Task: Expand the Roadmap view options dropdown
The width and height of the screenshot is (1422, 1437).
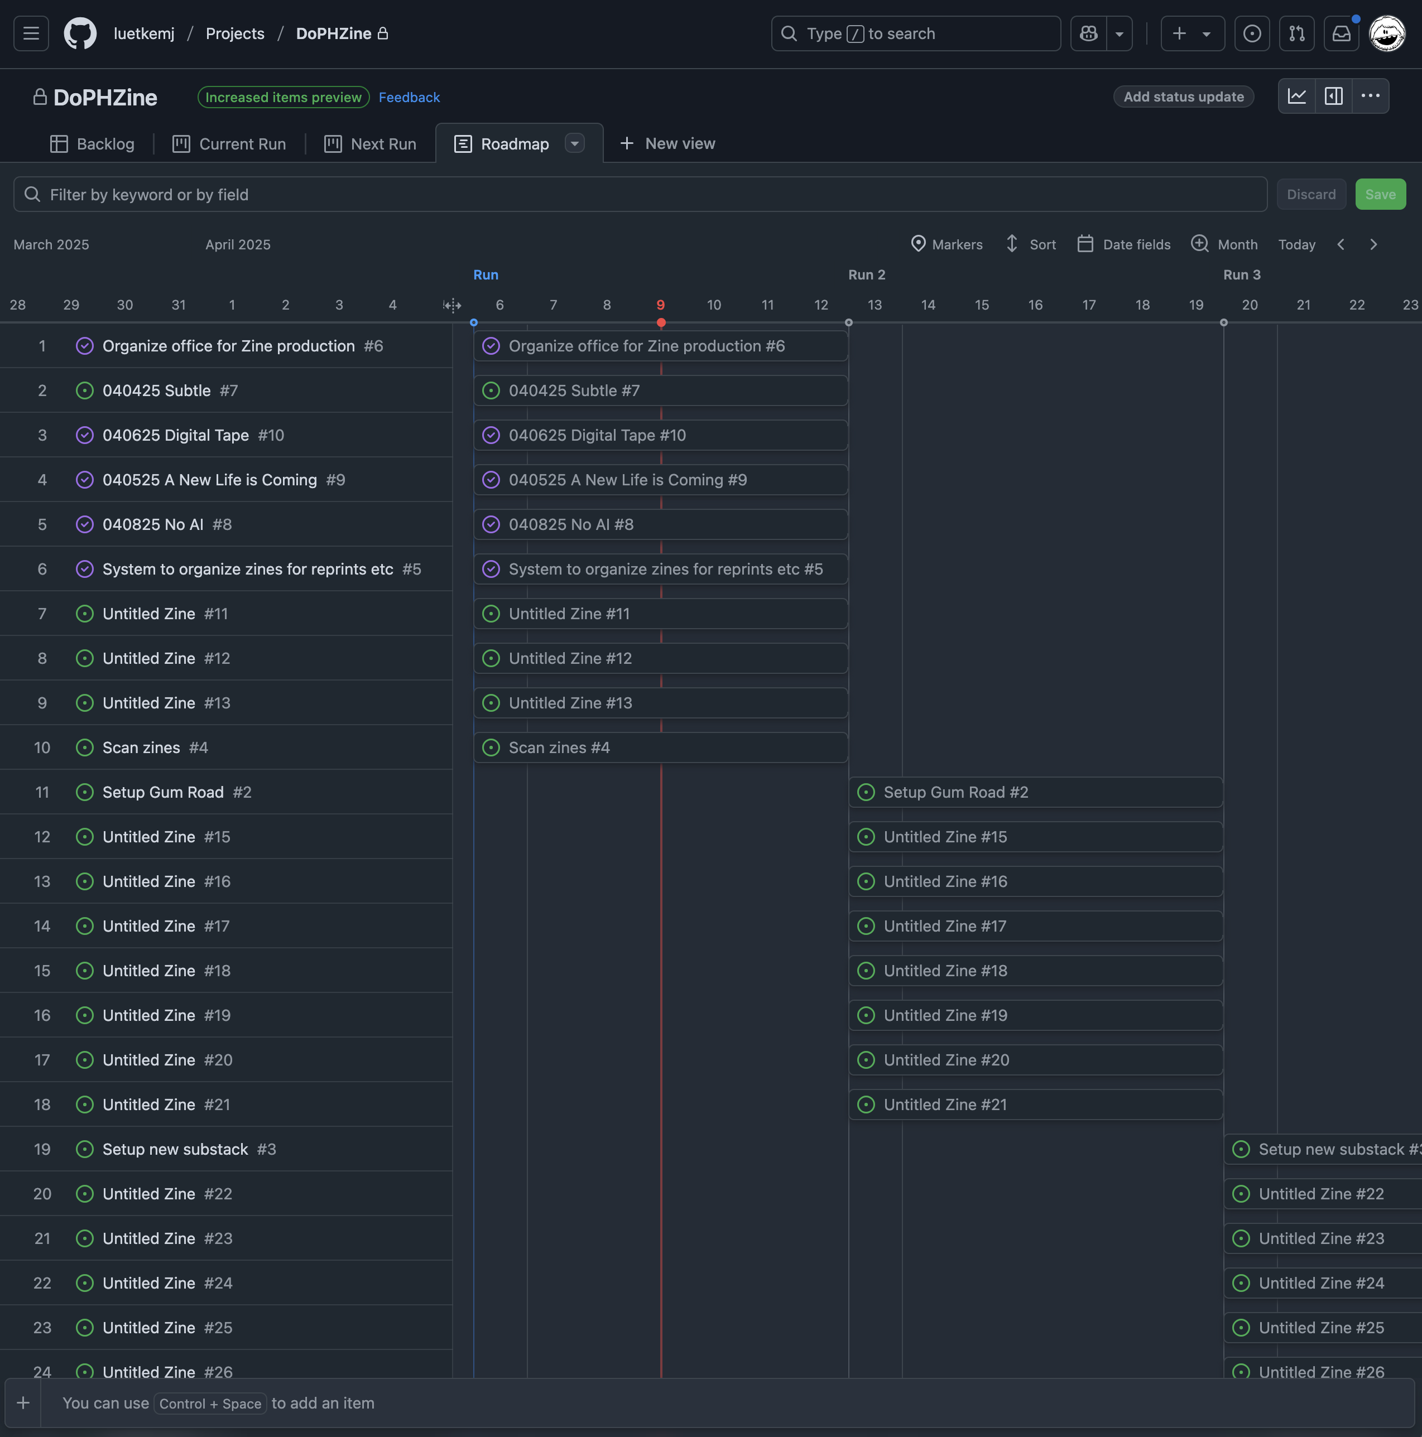Action: [x=574, y=143]
